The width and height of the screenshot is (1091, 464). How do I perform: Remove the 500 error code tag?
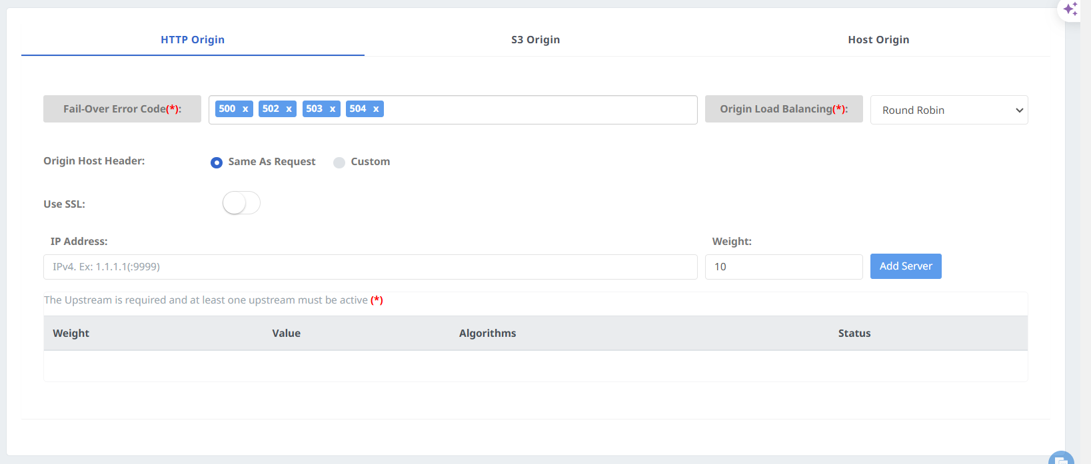pos(245,109)
